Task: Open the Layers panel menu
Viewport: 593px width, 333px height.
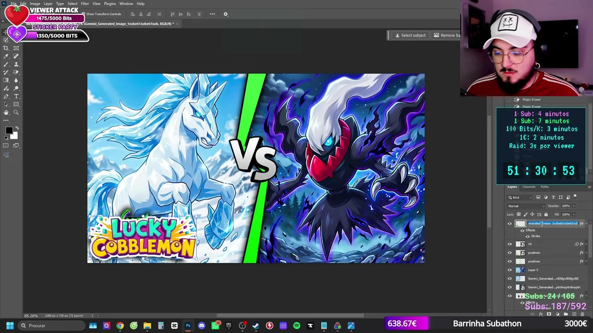Action: pyautogui.click(x=589, y=187)
